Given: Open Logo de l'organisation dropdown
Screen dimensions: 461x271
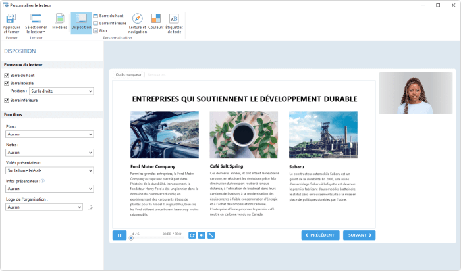Looking at the screenshot, I should 44,207.
